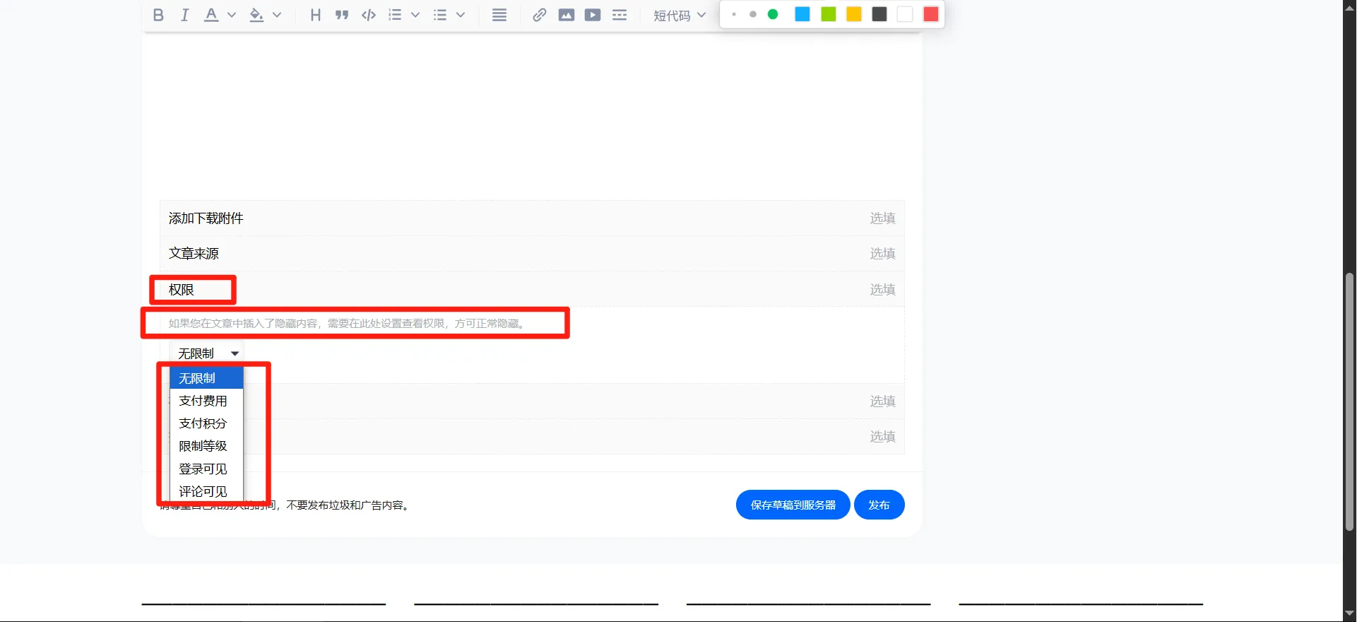This screenshot has width=1357, height=622.
Task: Open the 无限制 permission select box
Action: click(x=207, y=353)
